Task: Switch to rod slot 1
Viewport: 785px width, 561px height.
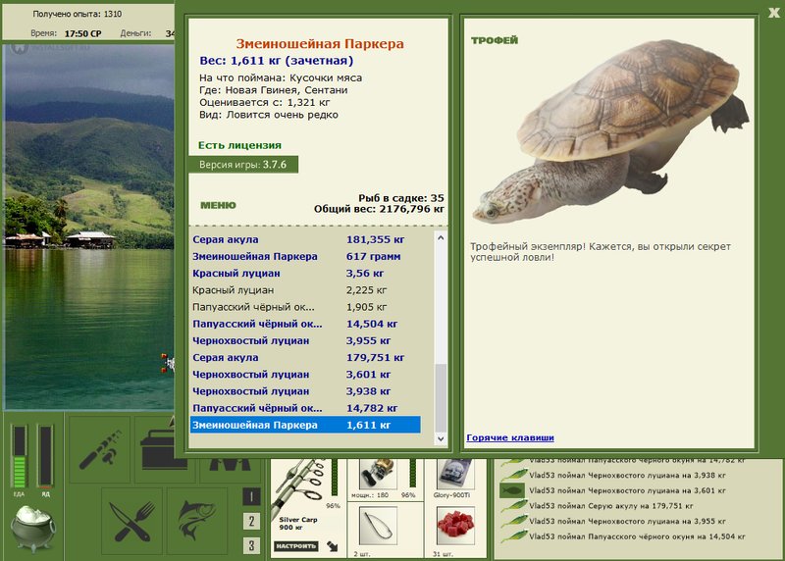Action: click(x=251, y=496)
